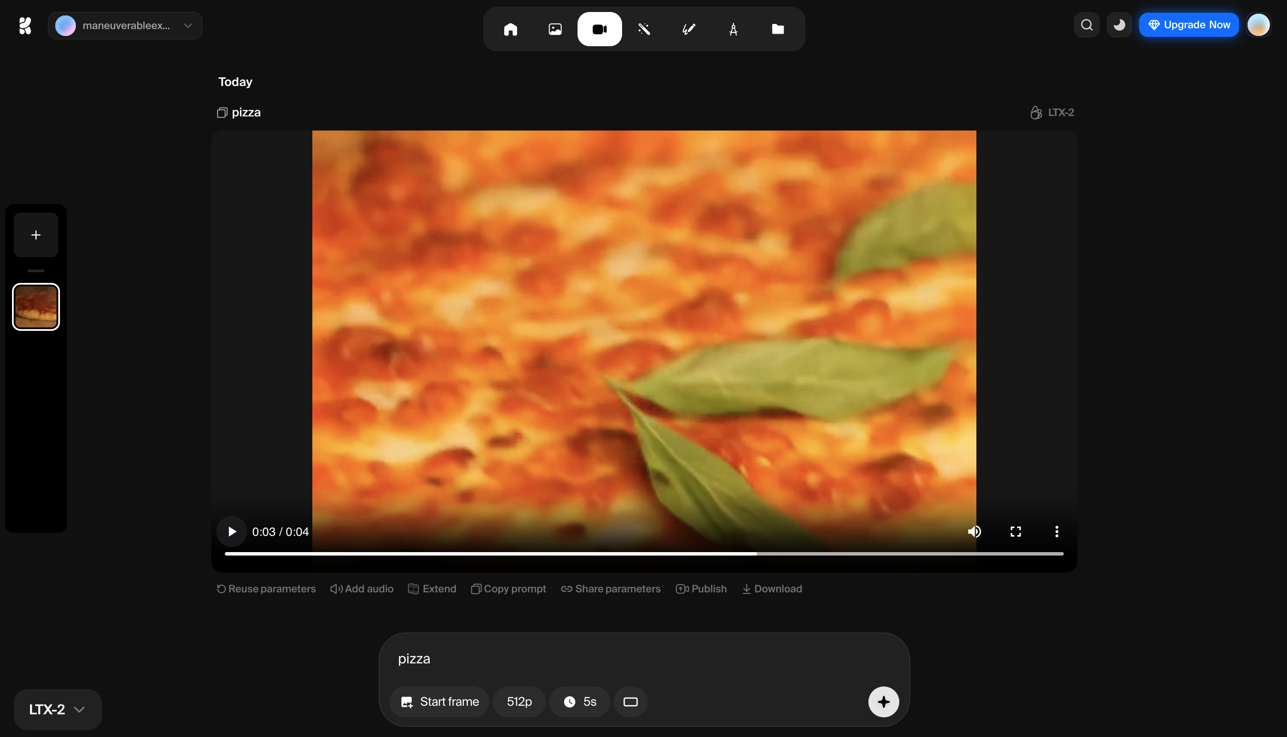Open the magic wand Enhancer tool
Image resolution: width=1287 pixels, height=737 pixels.
pyautogui.click(x=644, y=29)
